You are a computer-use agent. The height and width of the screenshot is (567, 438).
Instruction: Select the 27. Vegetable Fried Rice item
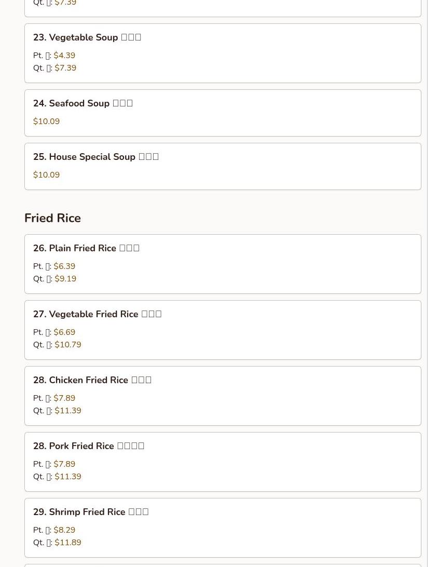pyautogui.click(x=223, y=330)
